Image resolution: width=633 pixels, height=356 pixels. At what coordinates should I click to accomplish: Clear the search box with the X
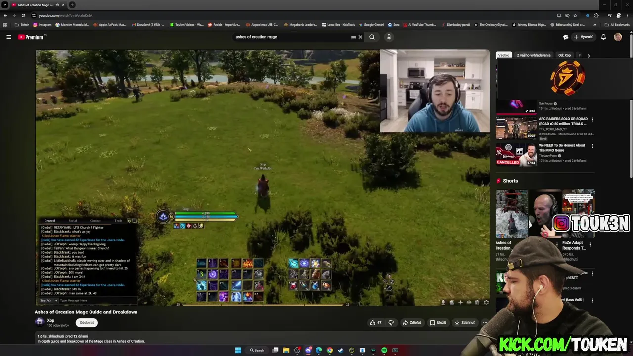360,37
